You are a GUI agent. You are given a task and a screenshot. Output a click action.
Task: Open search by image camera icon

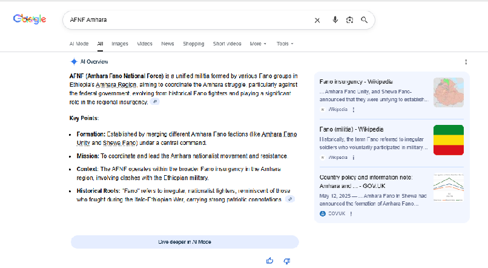349,20
